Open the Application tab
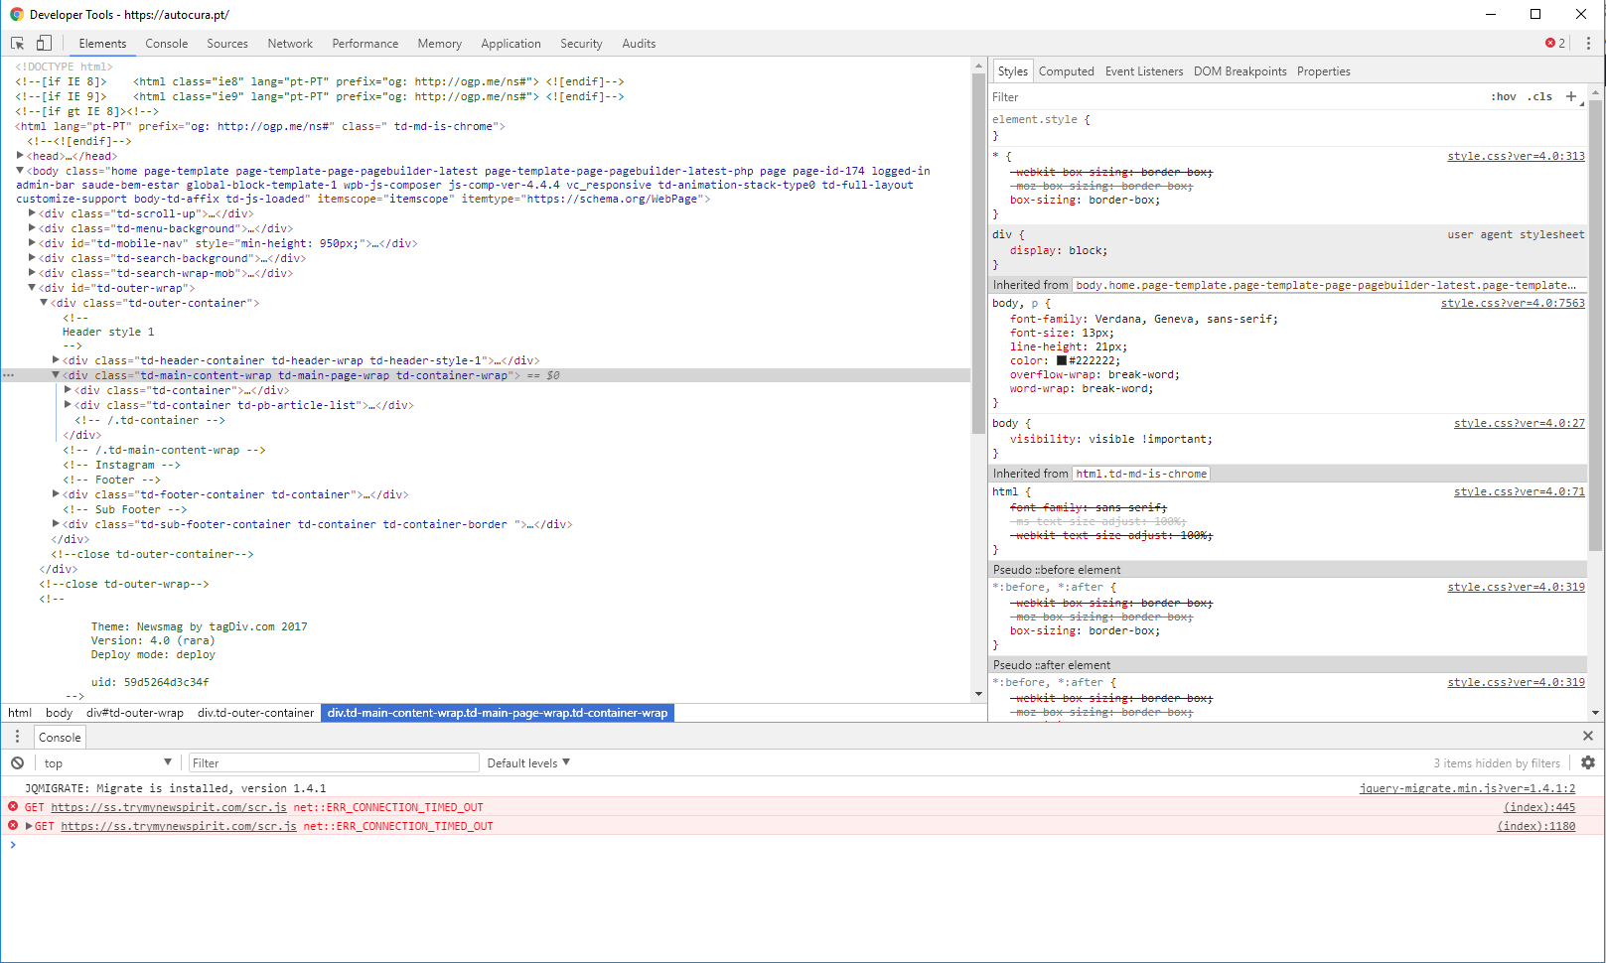Screen dimensions: 1606x963 pyautogui.click(x=511, y=44)
